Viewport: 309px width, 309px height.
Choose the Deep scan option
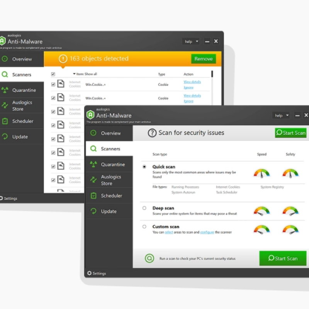(144, 208)
